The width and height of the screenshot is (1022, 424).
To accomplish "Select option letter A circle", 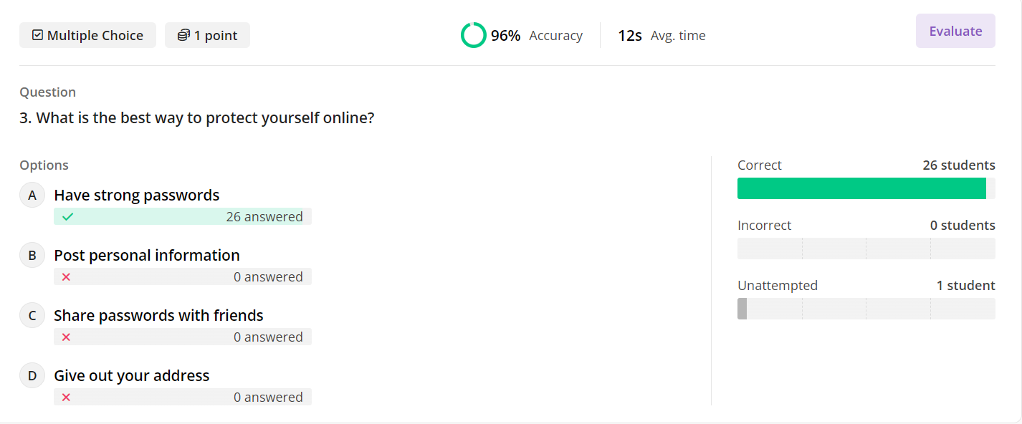I will 32,195.
